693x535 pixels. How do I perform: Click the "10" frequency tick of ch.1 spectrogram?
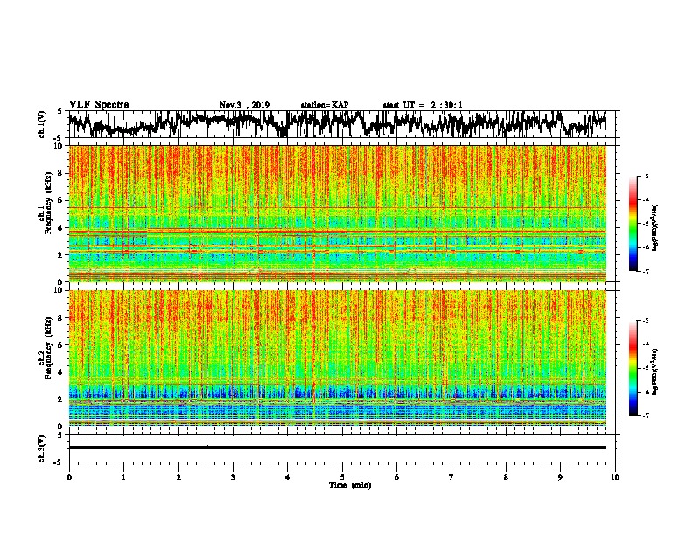pyautogui.click(x=60, y=146)
